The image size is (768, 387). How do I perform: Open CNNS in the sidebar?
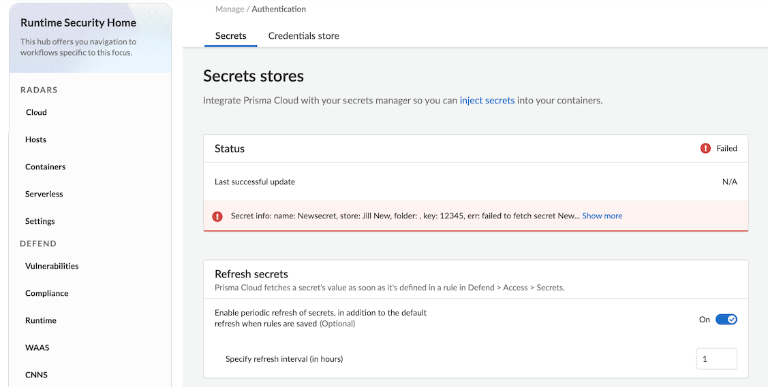point(36,375)
